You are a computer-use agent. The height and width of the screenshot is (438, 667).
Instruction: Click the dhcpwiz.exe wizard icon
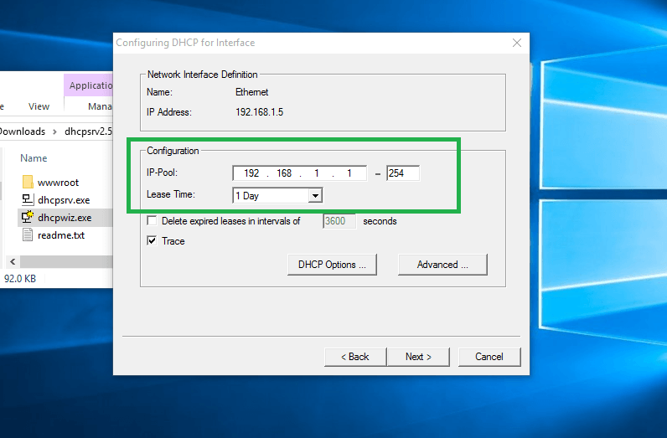click(x=27, y=218)
